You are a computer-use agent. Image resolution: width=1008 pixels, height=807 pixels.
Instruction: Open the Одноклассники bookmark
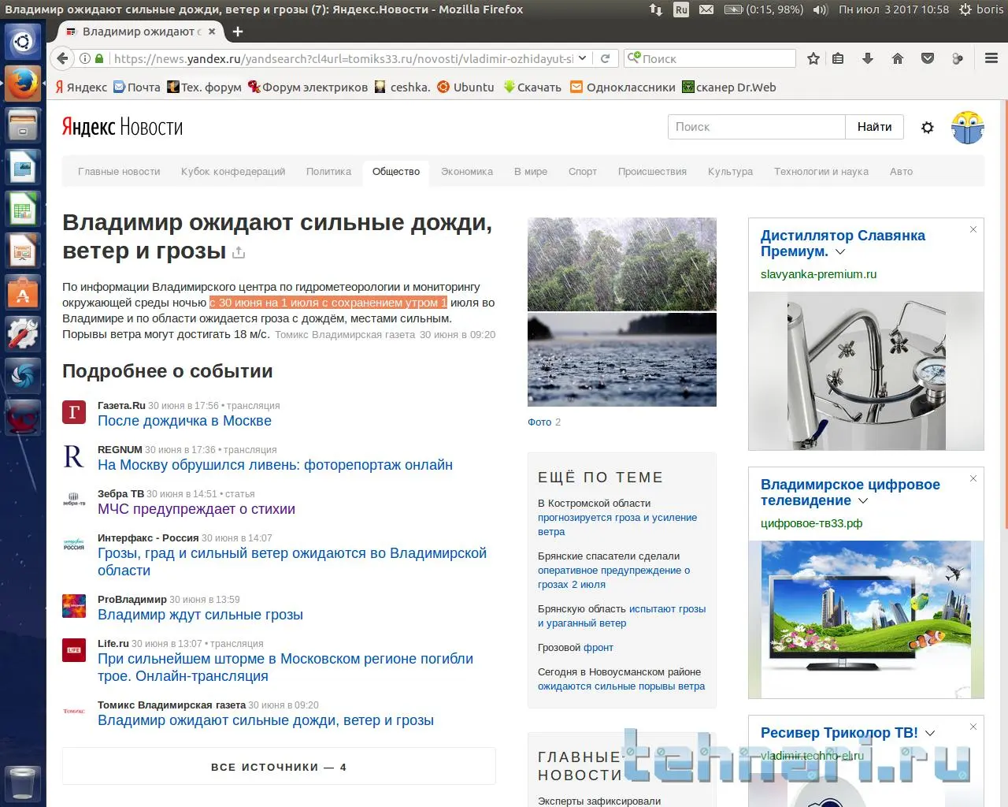click(623, 87)
